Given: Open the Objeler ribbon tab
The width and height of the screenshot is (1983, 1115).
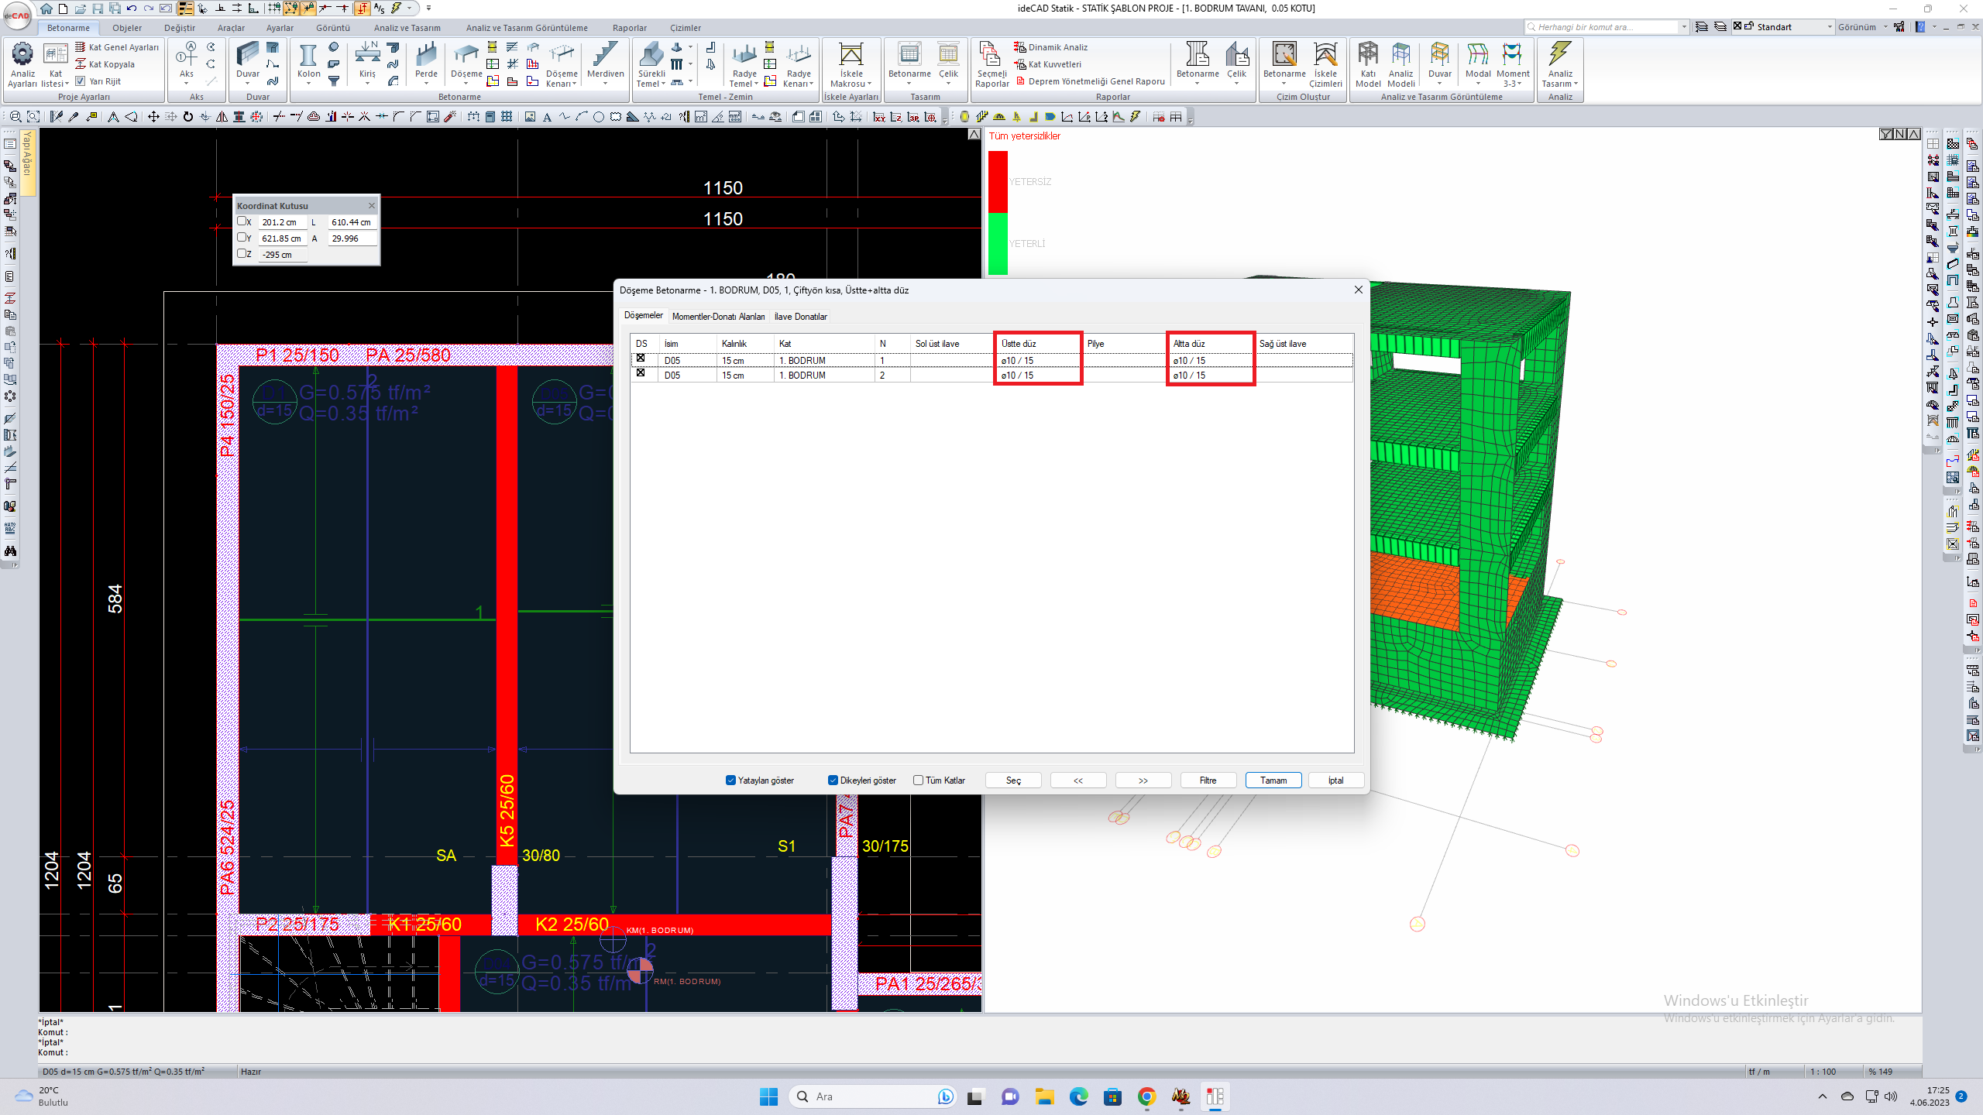Looking at the screenshot, I should [x=127, y=28].
